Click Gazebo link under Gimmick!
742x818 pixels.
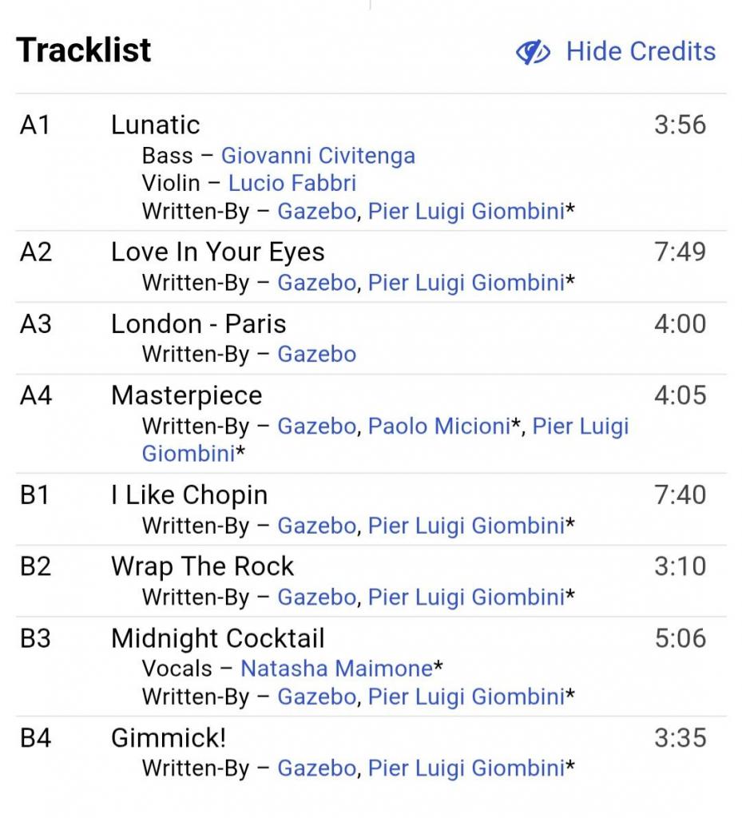(316, 768)
